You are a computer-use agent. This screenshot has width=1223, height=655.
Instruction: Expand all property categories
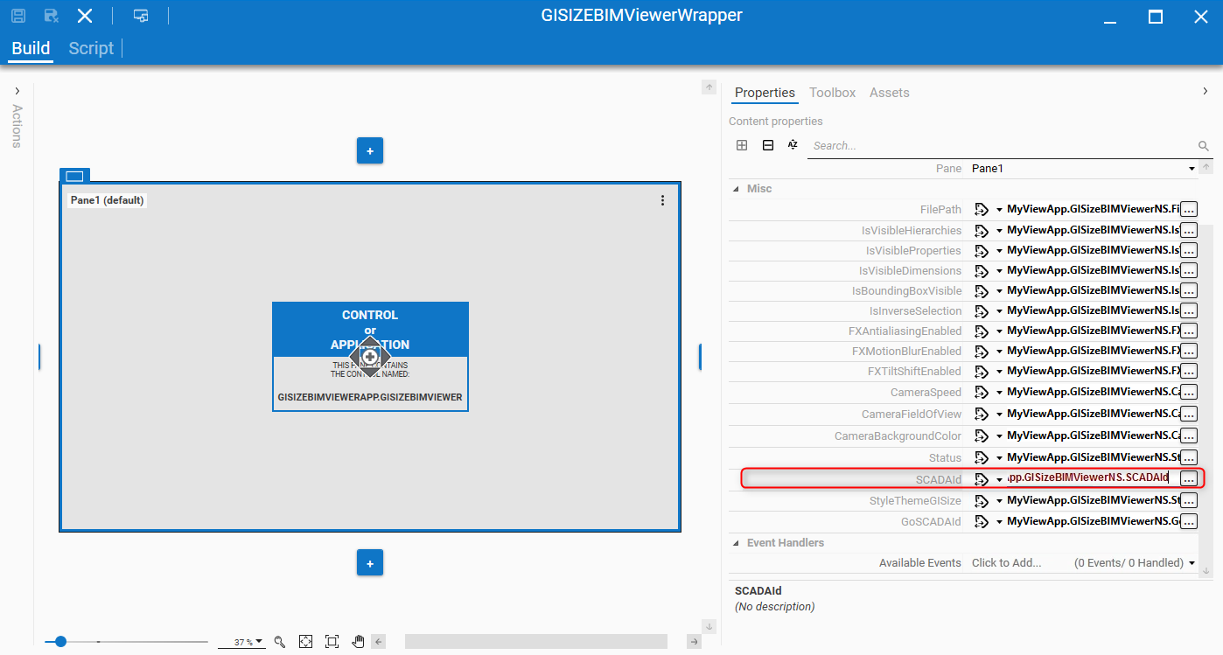point(742,145)
